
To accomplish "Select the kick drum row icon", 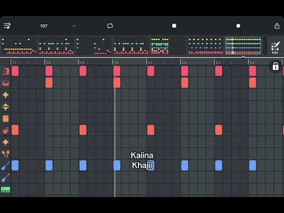I will click(x=6, y=71).
